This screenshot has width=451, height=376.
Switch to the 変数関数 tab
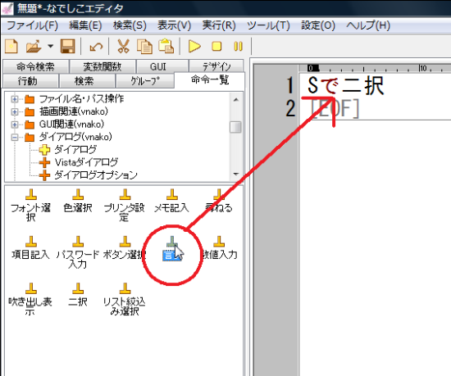(102, 66)
